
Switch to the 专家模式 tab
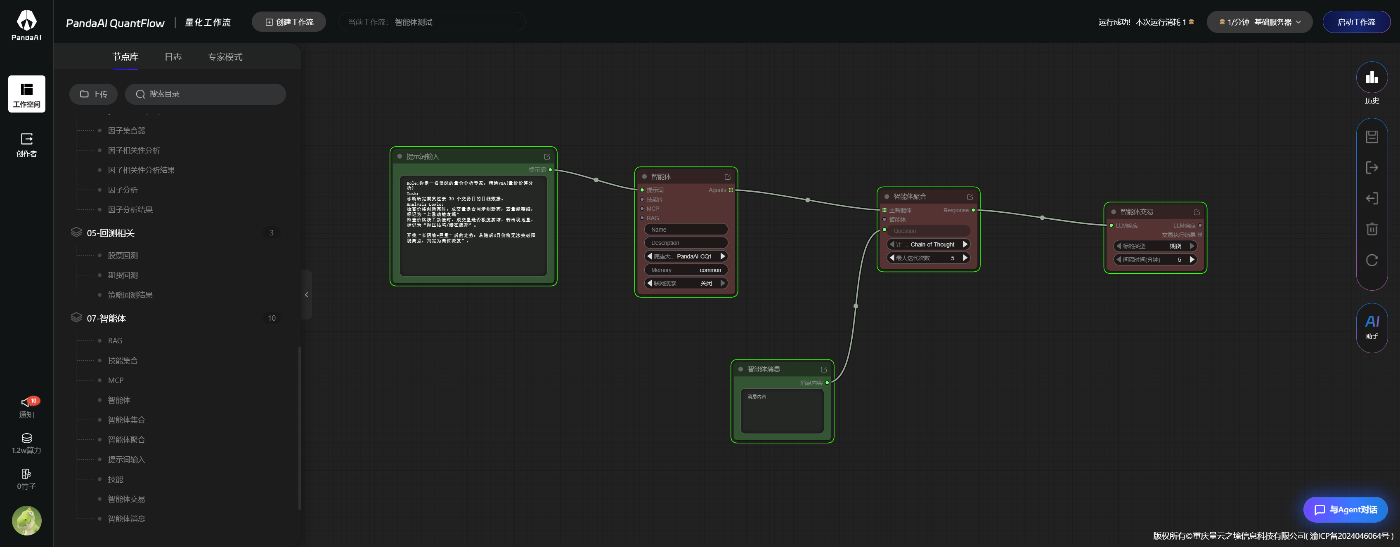click(225, 57)
